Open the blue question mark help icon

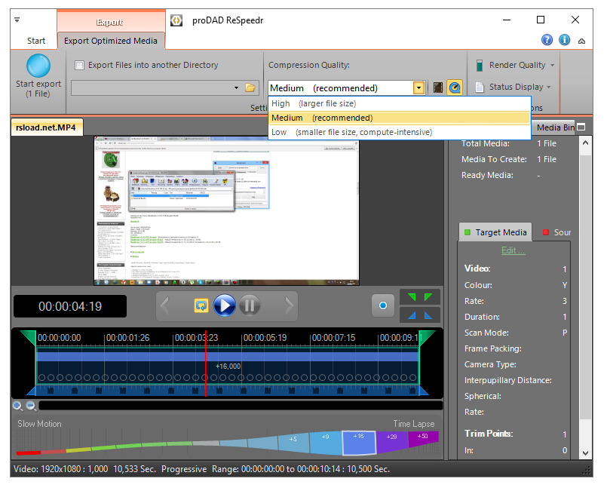[547, 40]
